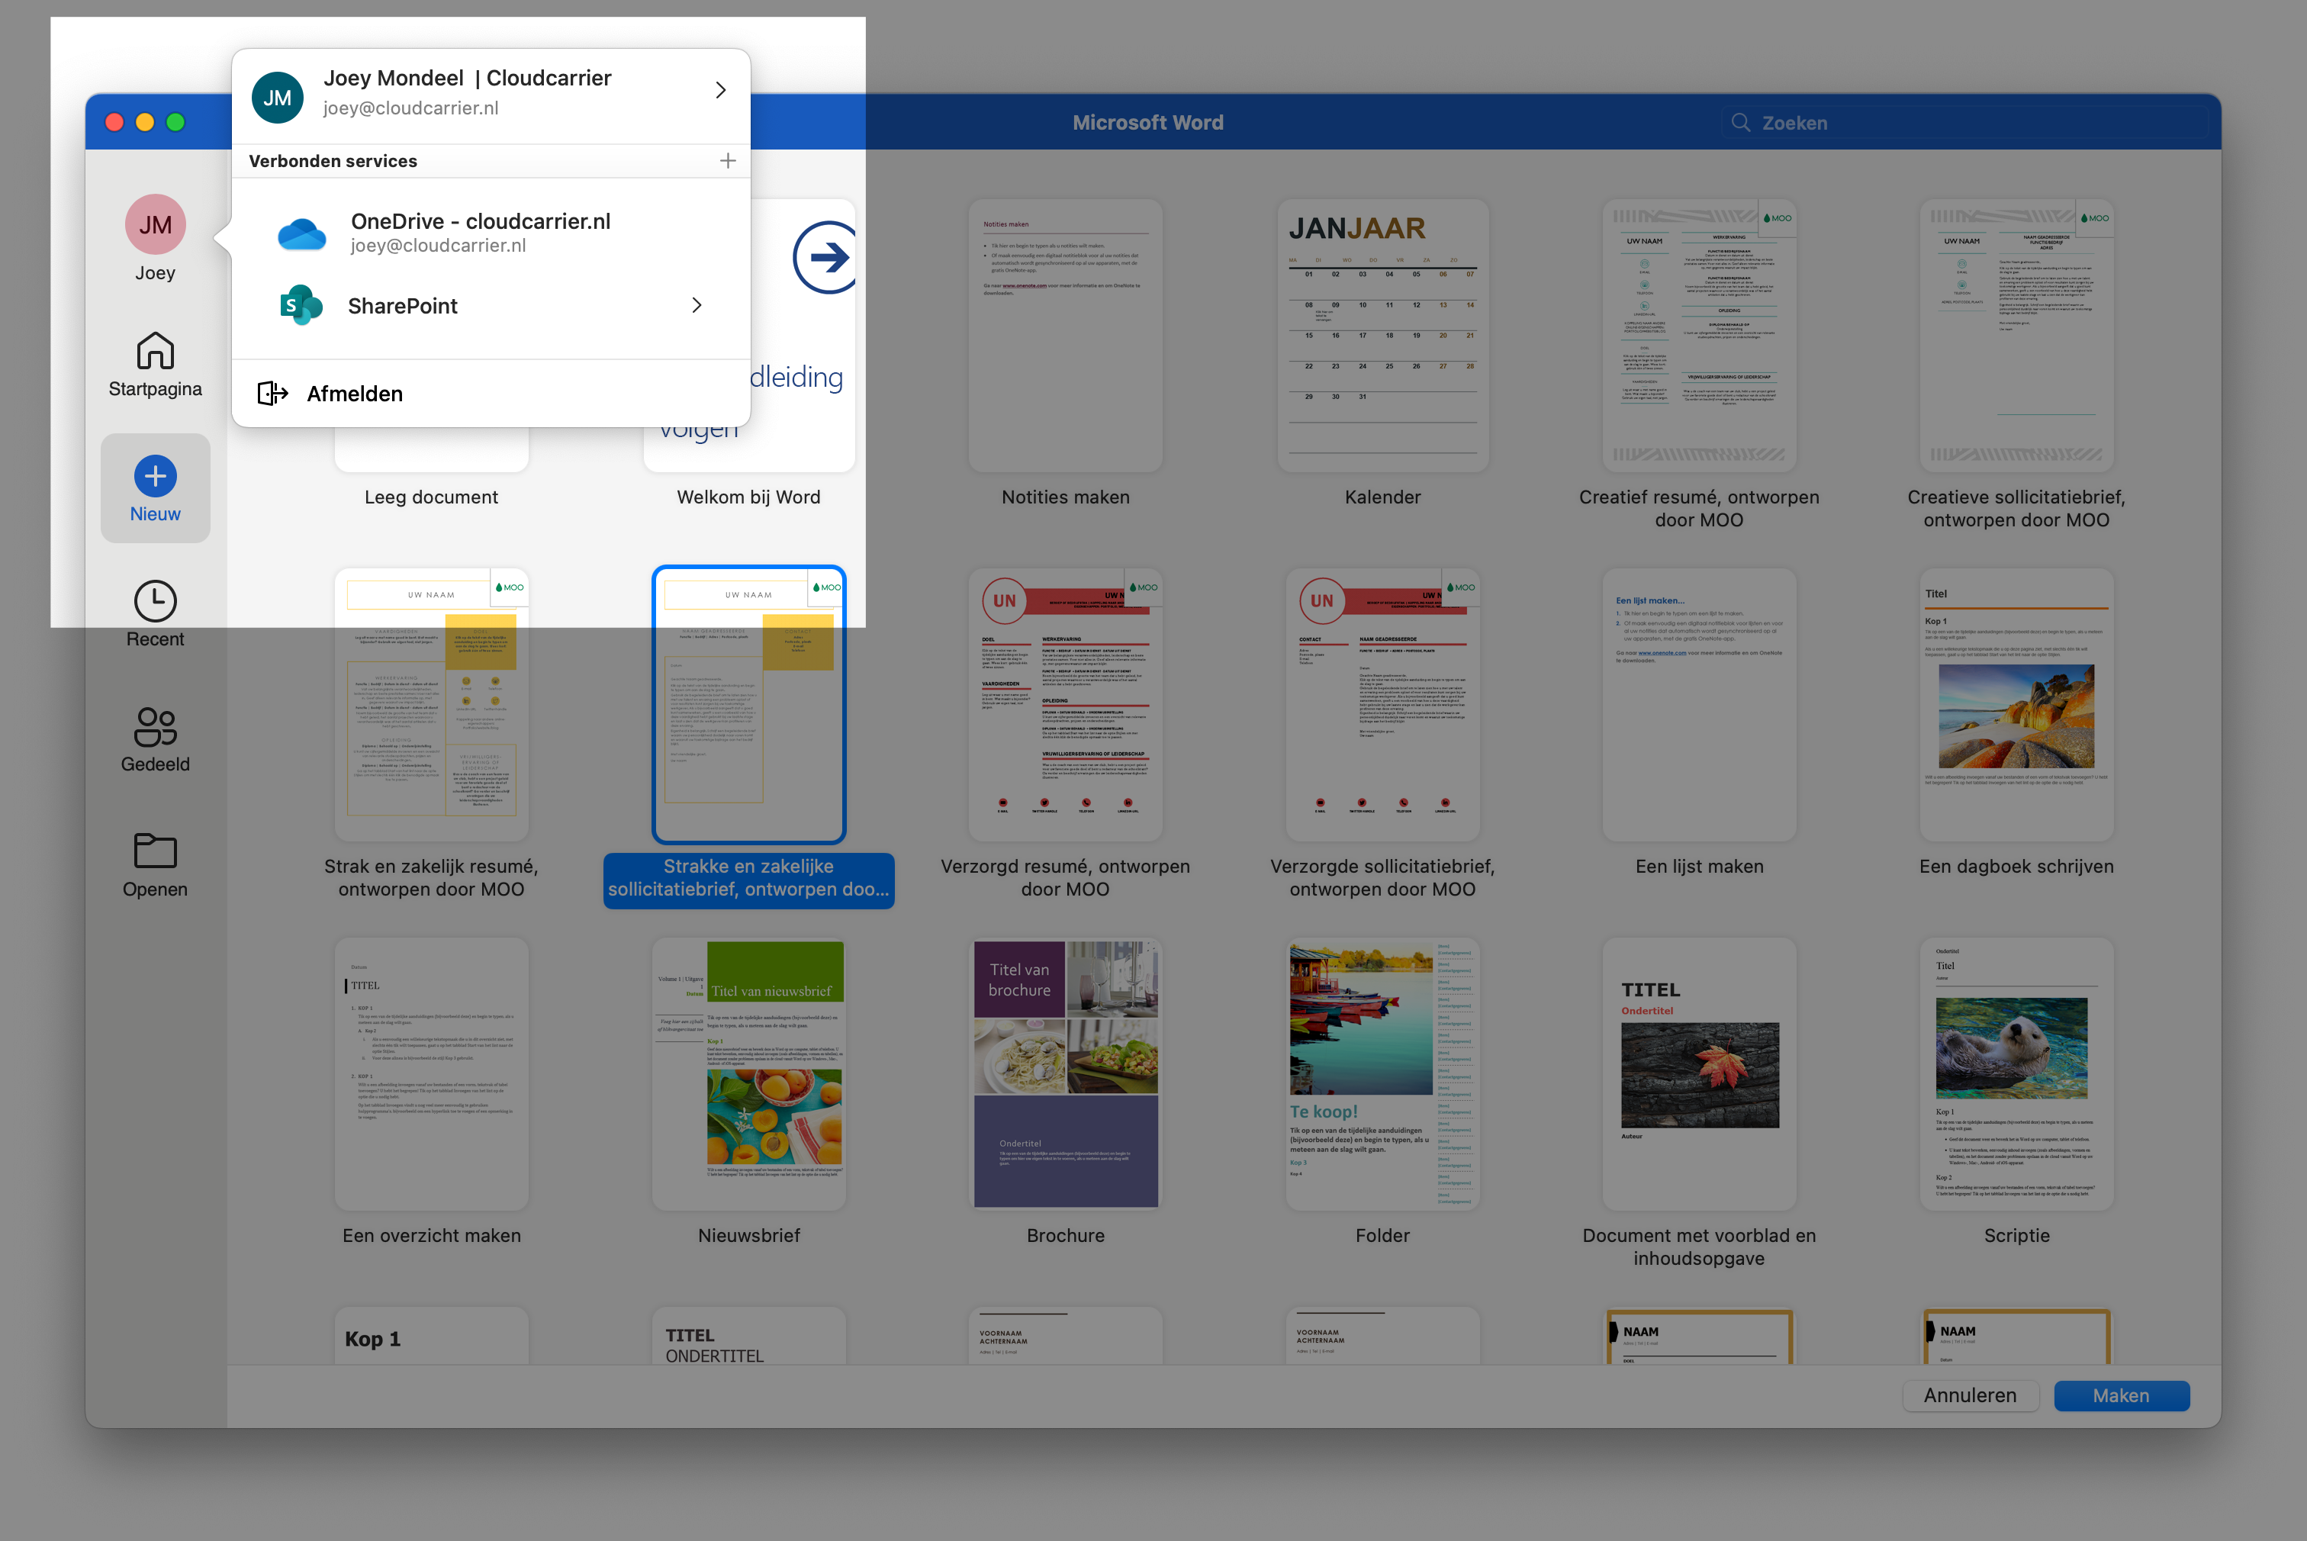The width and height of the screenshot is (2307, 1541).
Task: Select Strakke en zakelijke sollicitatiebrief template
Action: pos(748,705)
